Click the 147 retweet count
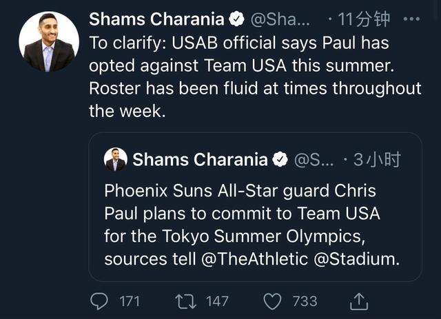Viewport: 441px width, 319px height. tap(217, 301)
